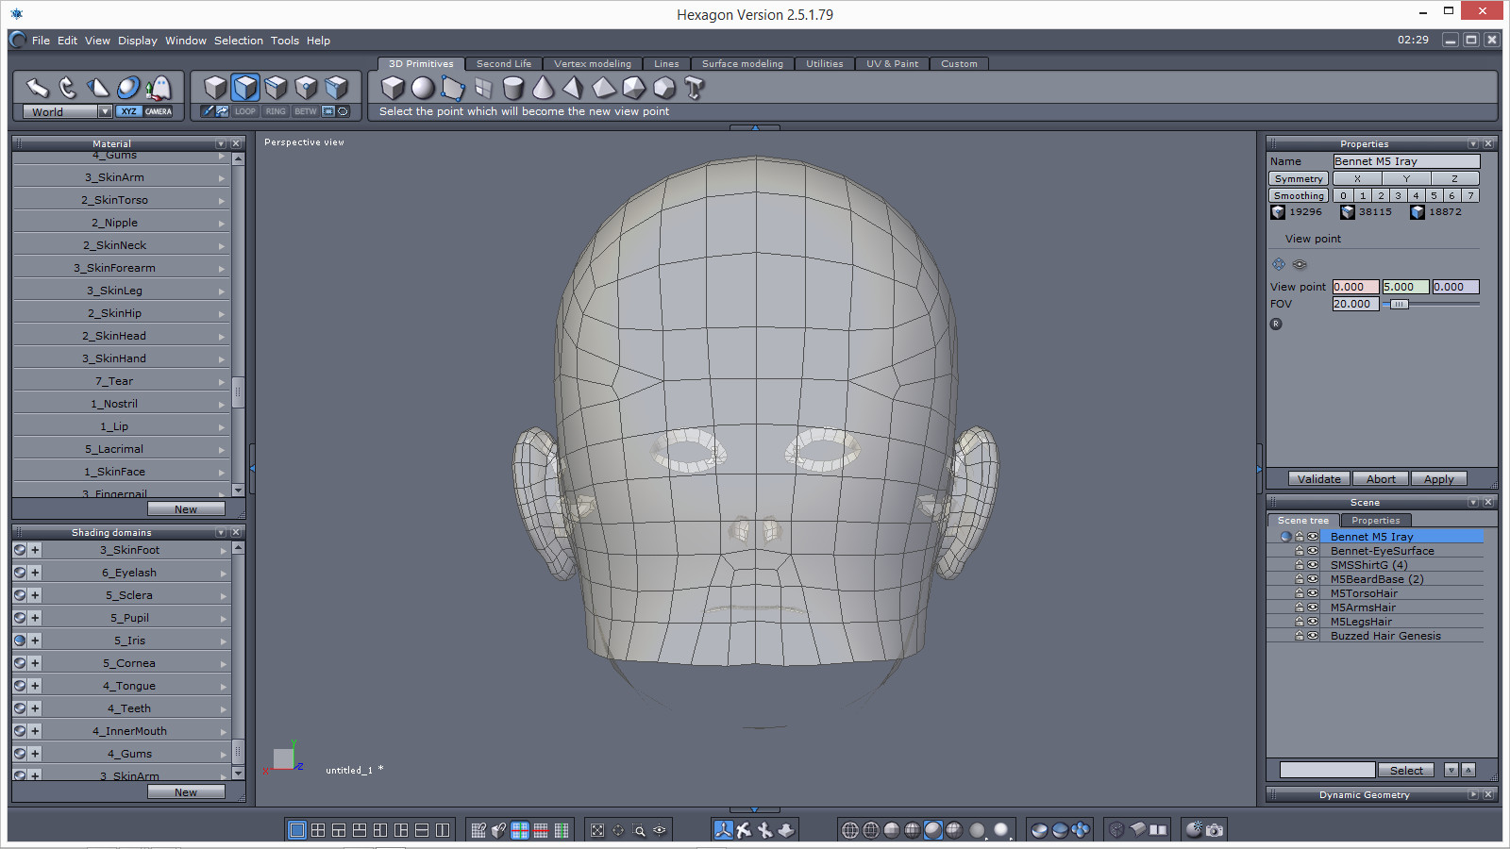
Task: Click the zoom magnifier view icon
Action: [x=639, y=830]
